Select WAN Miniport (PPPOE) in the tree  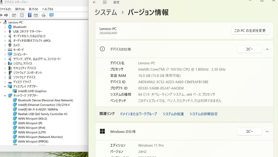pos(33,142)
